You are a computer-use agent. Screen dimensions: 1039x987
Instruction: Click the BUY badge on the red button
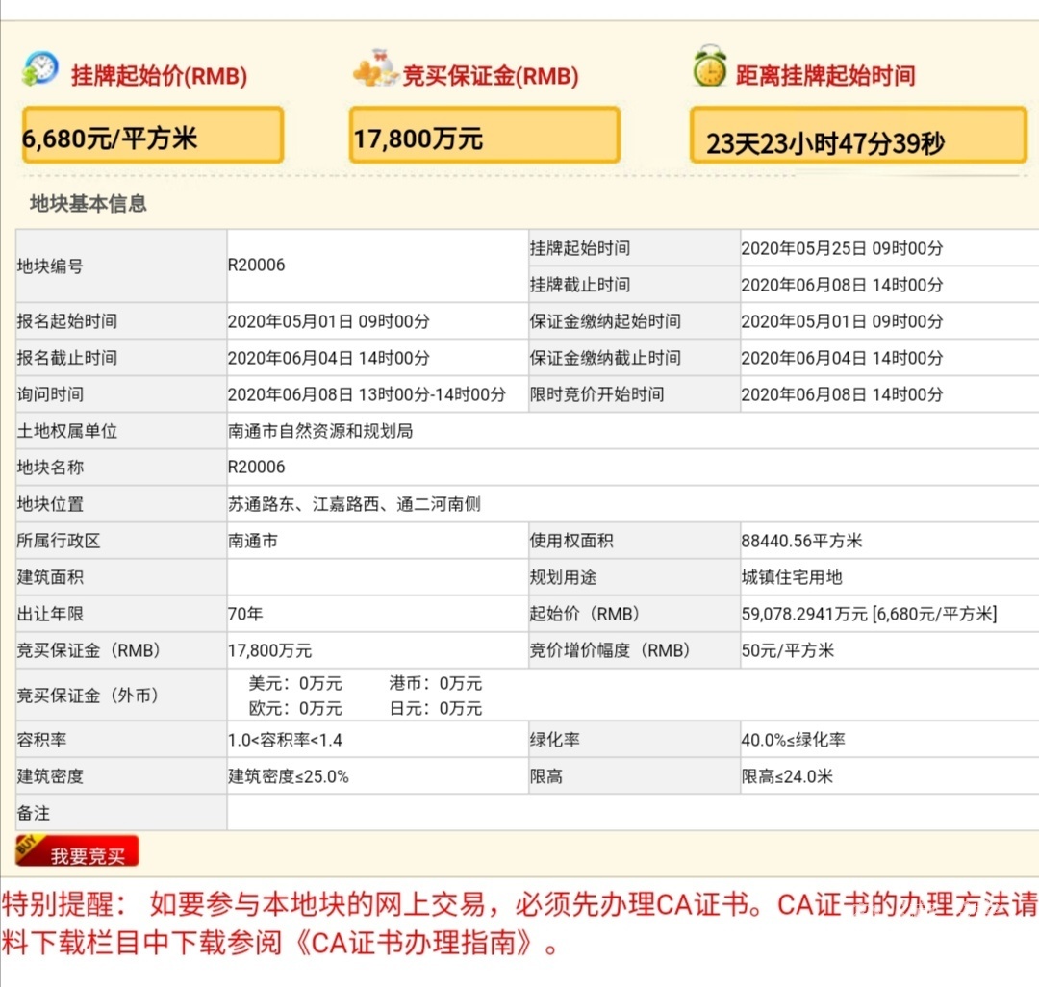point(30,847)
